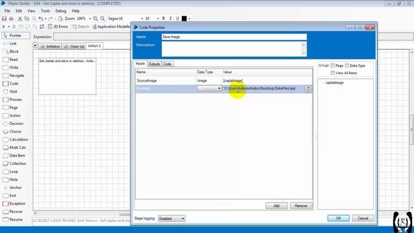Toggle italic text formatting

pos(170,19)
